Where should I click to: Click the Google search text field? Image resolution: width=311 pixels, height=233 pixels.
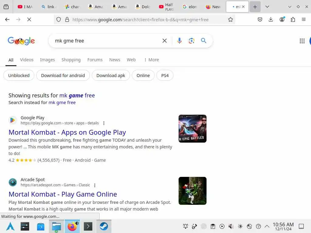107,41
